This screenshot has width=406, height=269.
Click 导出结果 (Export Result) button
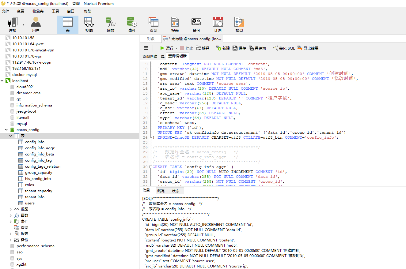tap(308, 48)
